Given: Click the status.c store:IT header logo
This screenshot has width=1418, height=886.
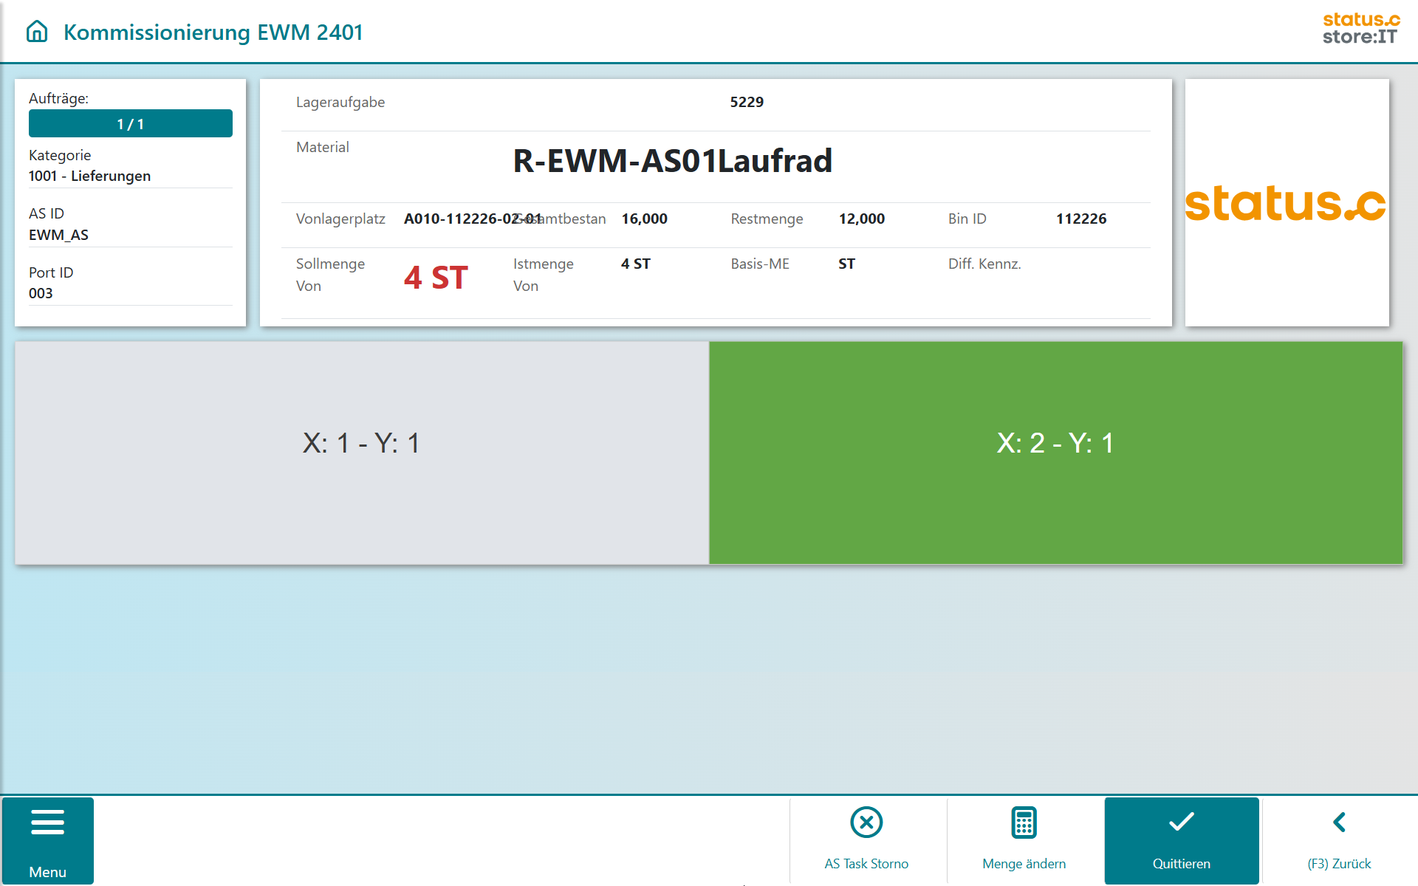Looking at the screenshot, I should coord(1360,29).
